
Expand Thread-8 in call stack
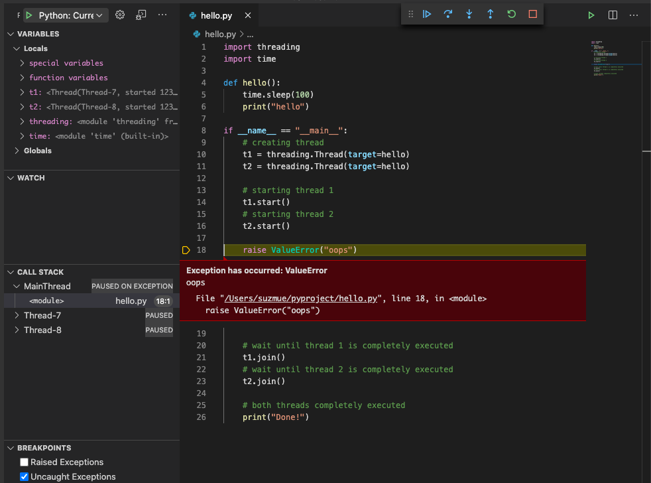(17, 330)
